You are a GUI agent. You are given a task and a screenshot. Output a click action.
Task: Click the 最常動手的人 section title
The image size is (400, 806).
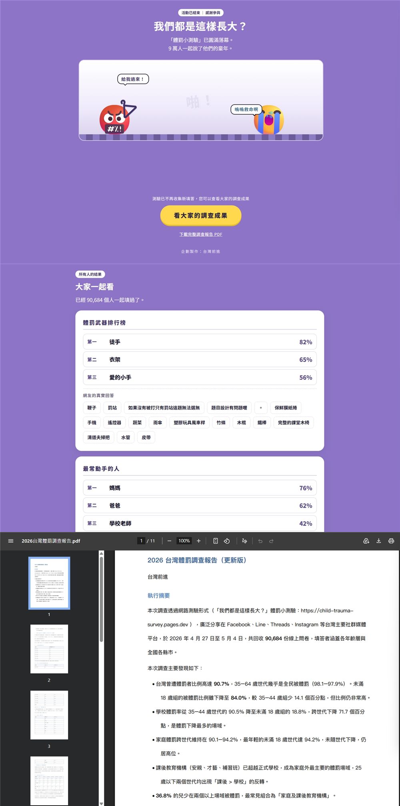(x=101, y=468)
